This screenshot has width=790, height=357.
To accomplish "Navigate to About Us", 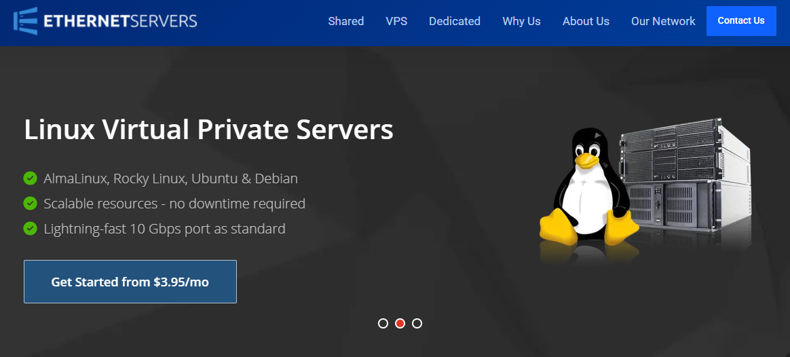I will (586, 21).
